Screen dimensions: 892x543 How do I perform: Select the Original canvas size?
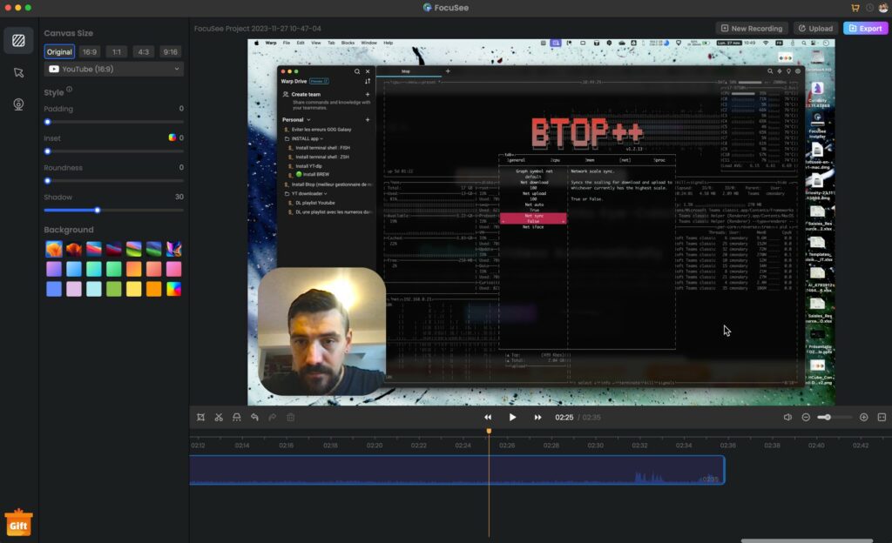[x=59, y=51]
